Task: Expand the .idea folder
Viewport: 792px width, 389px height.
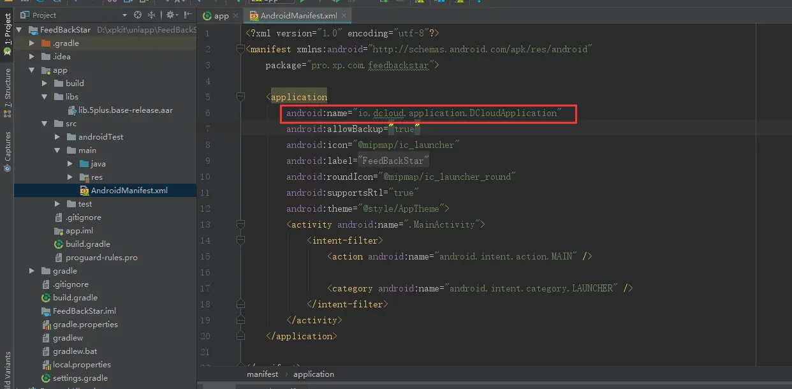Action: tap(32, 57)
